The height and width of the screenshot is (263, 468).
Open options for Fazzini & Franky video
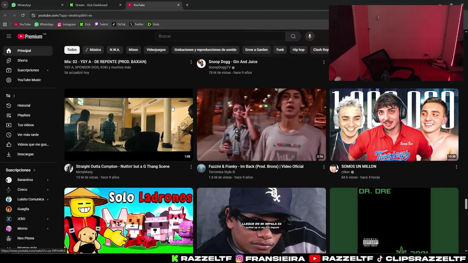324,167
